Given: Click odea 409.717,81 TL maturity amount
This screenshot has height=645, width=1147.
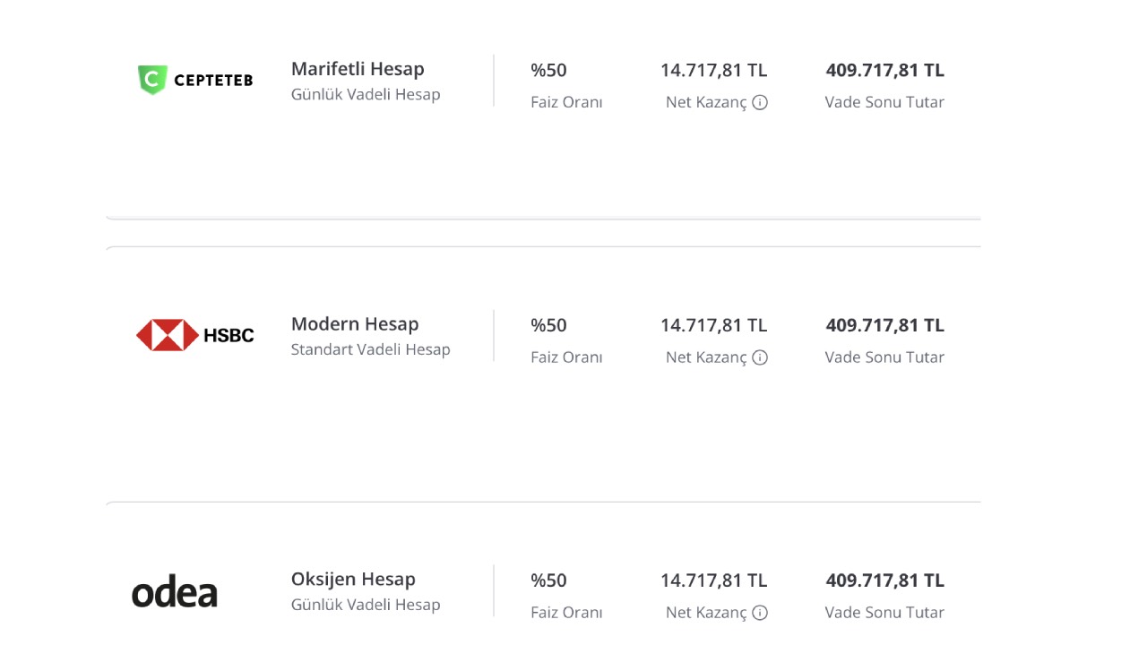Looking at the screenshot, I should (x=885, y=580).
